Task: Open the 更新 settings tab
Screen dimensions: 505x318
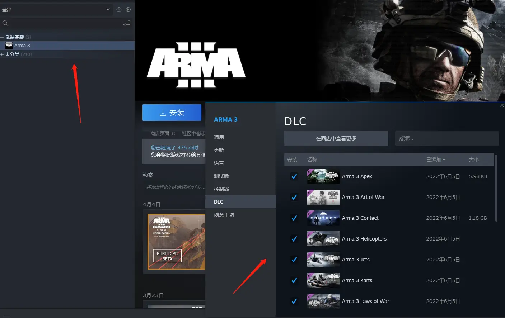Action: point(240,150)
